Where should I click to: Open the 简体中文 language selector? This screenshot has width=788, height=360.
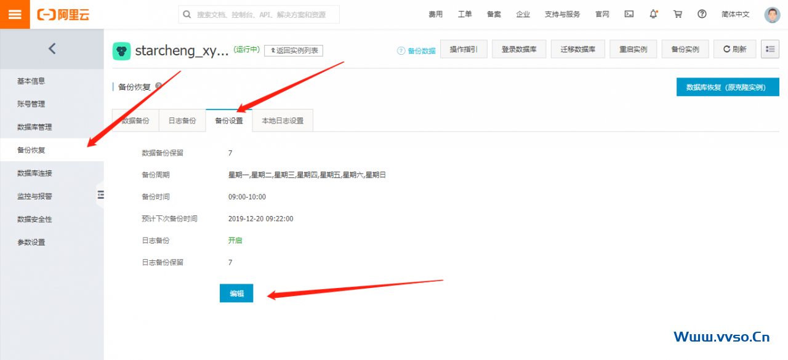pos(736,14)
